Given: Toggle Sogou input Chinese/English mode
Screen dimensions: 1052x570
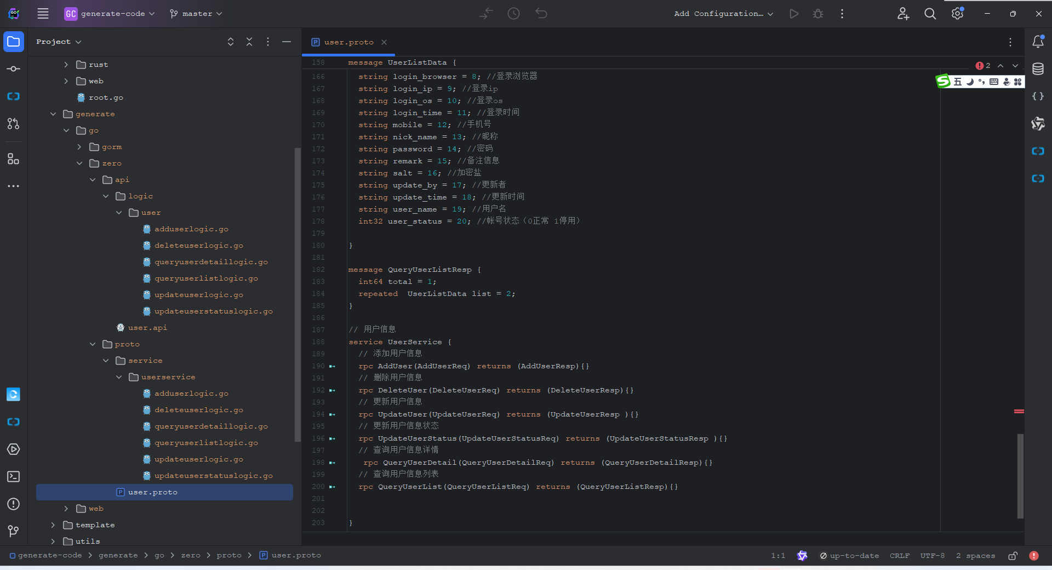Looking at the screenshot, I should tap(958, 82).
